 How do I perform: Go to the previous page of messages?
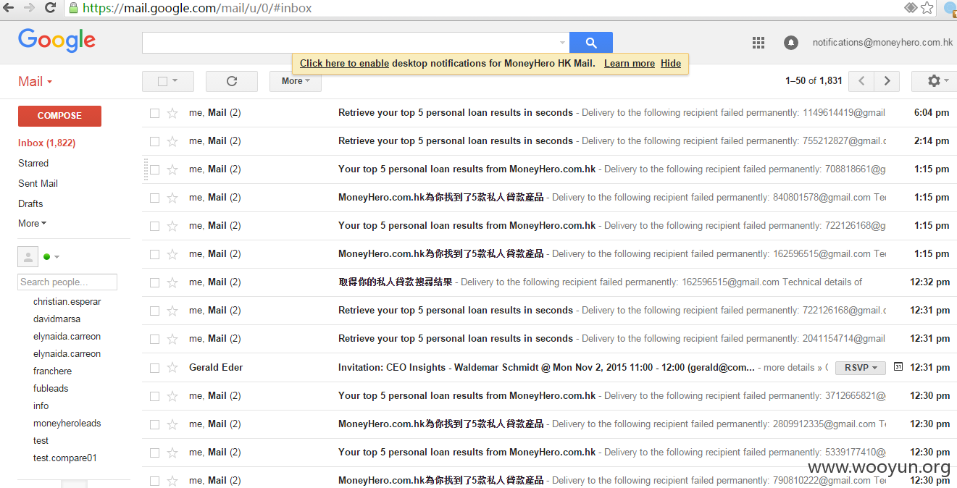coord(861,81)
